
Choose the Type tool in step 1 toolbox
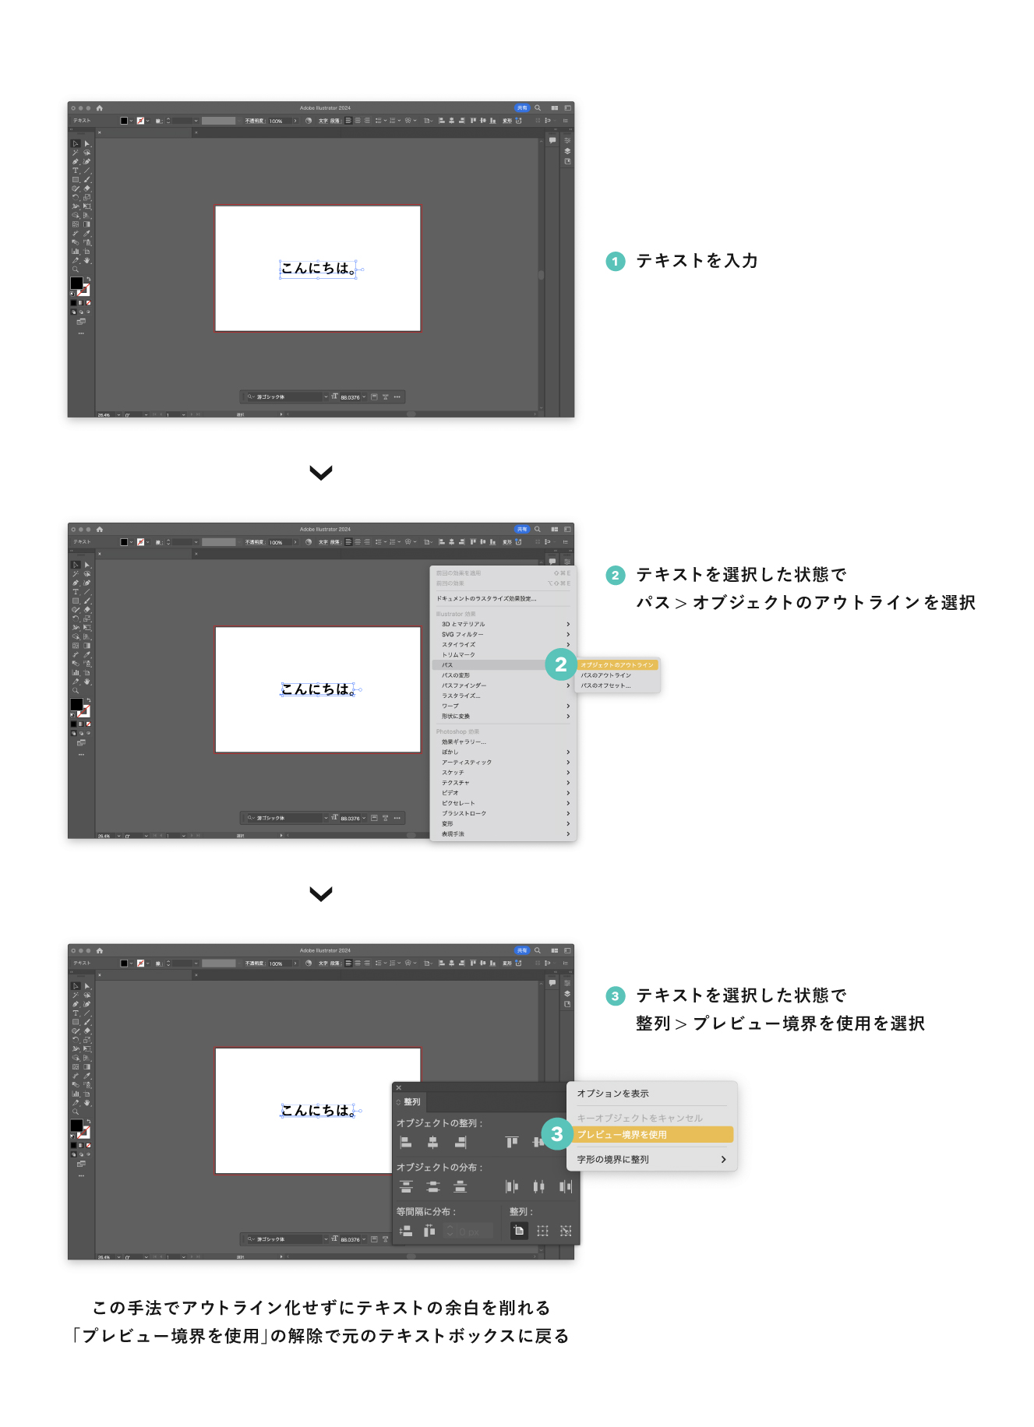pos(76,171)
